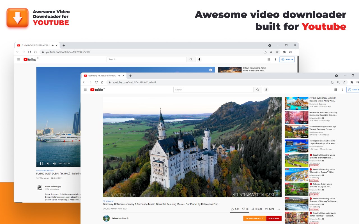Open the Natures 4K AUTUMN thumbnail
359x224 pixels.
click(x=296, y=118)
